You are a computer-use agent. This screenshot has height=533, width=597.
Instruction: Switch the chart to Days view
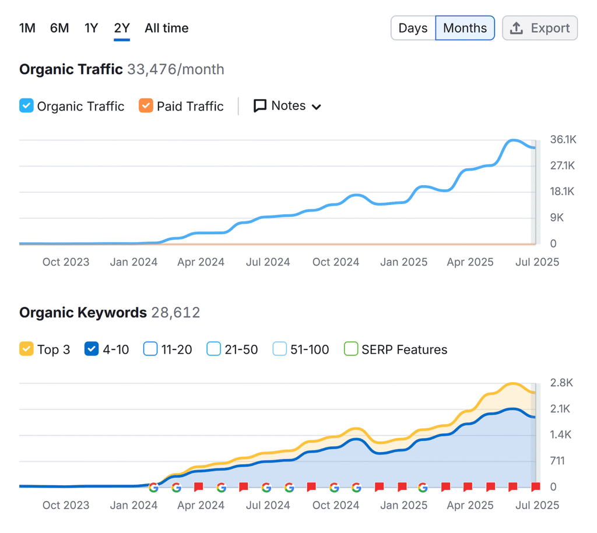[413, 27]
